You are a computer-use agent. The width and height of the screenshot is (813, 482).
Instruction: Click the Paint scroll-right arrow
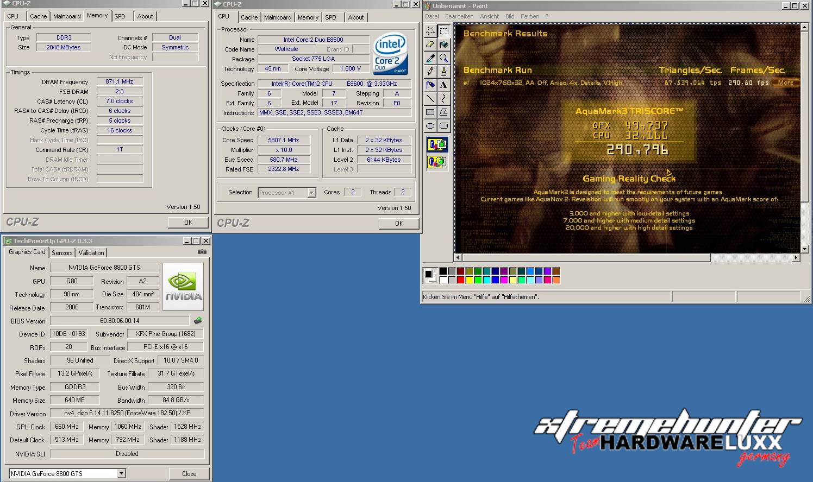pyautogui.click(x=796, y=258)
